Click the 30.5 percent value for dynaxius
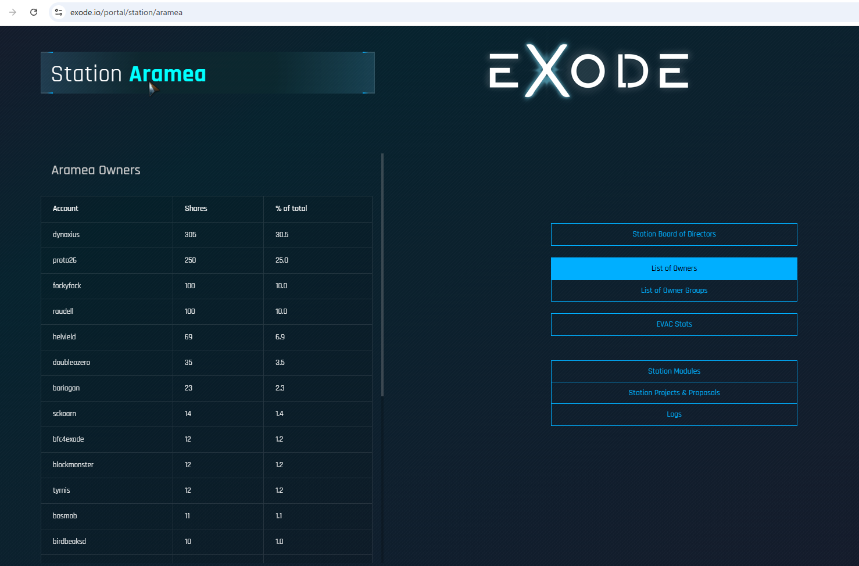859x566 pixels. coord(282,235)
